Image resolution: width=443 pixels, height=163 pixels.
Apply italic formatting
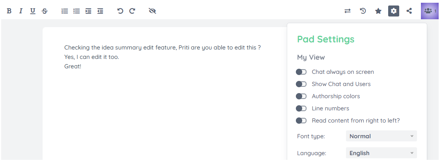(x=21, y=11)
